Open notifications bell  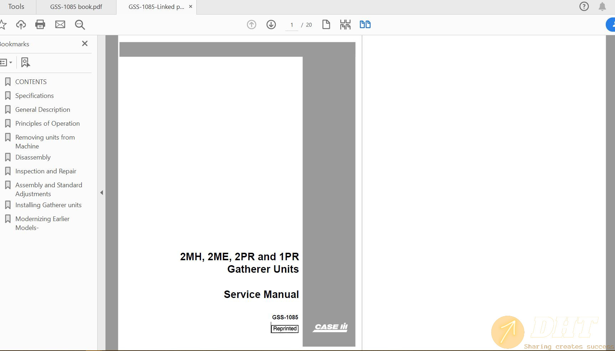pos(602,6)
